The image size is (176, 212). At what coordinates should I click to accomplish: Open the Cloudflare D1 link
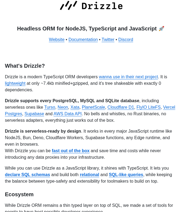121,107
